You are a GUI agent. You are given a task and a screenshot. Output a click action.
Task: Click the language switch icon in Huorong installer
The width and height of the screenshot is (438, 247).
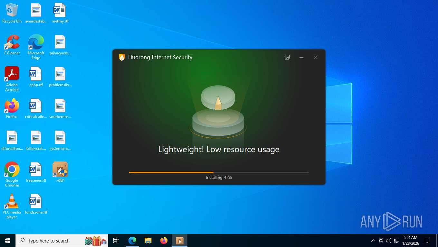(x=287, y=57)
